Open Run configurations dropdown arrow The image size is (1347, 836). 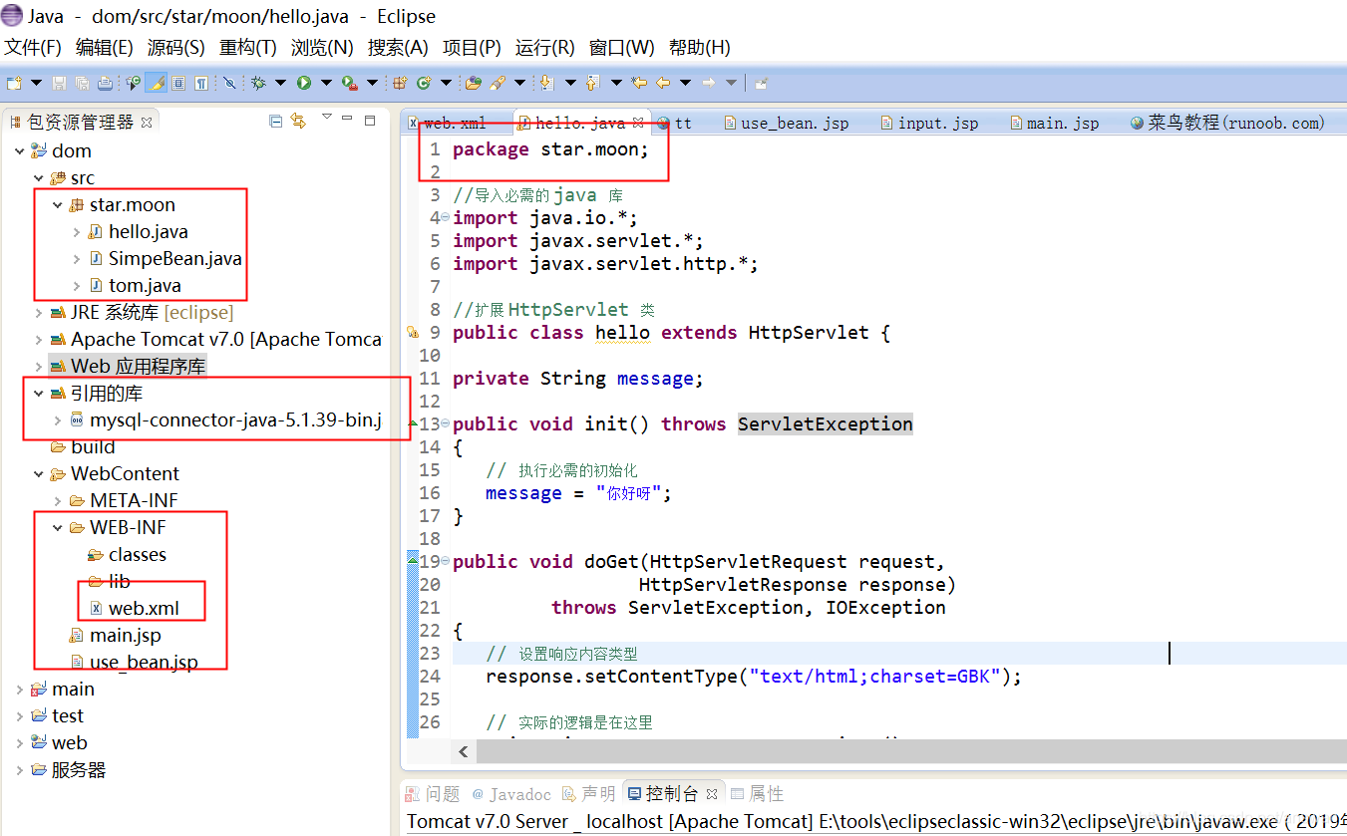click(x=326, y=83)
